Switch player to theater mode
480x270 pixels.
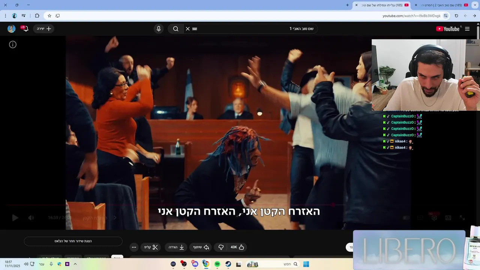448,218
